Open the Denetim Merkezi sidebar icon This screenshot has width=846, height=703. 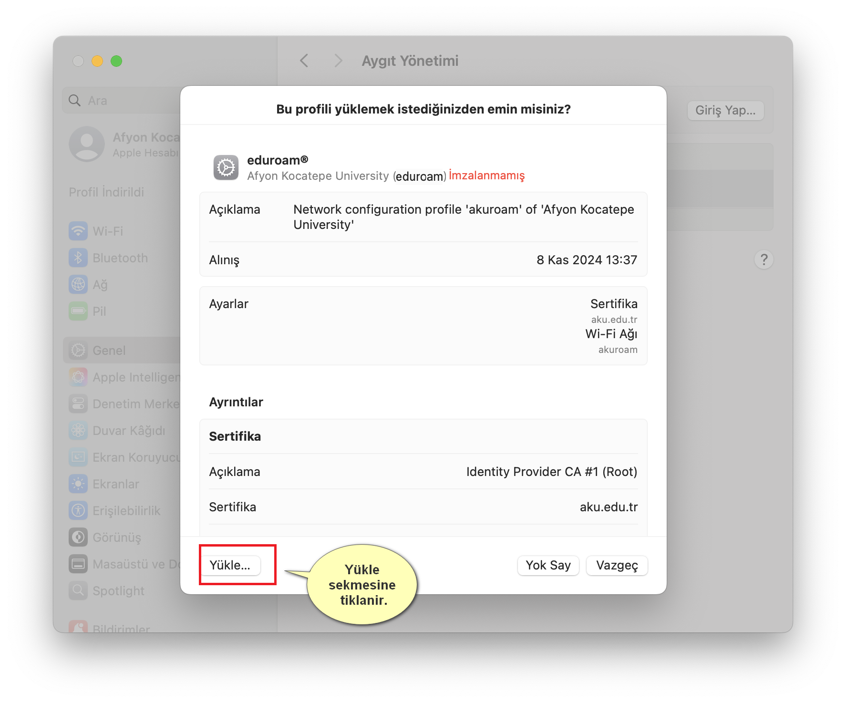78,404
